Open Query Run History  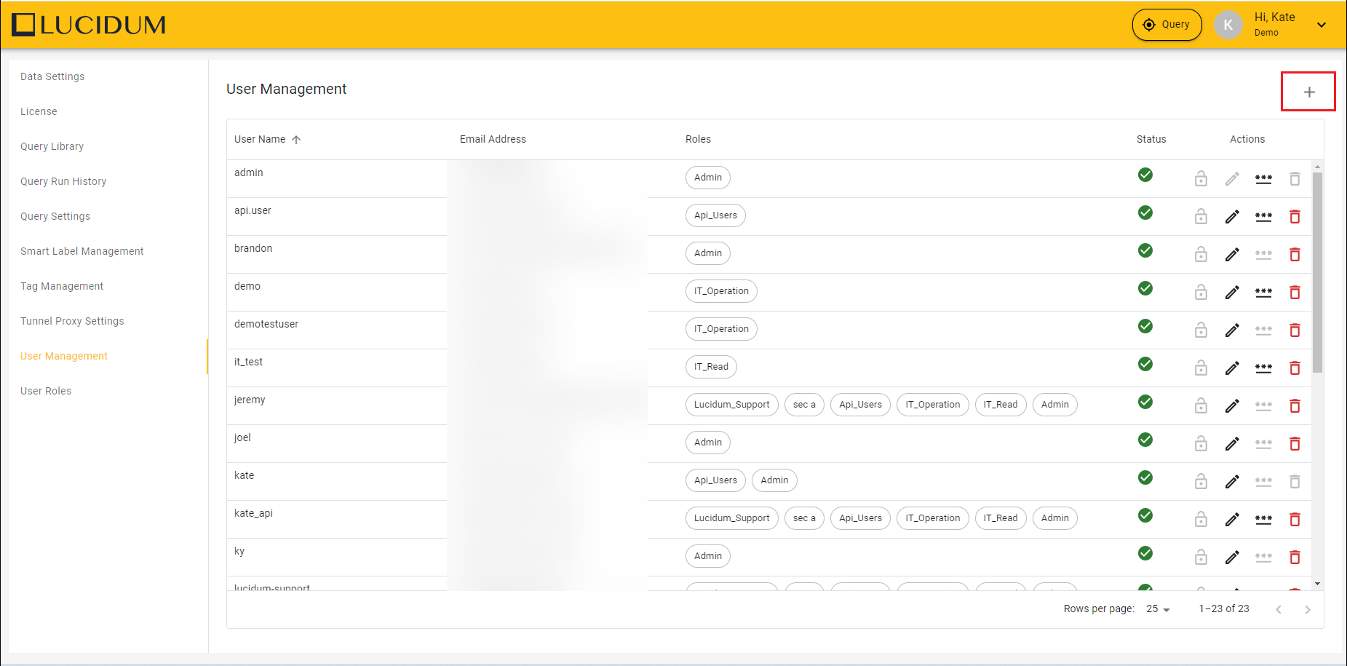[63, 181]
